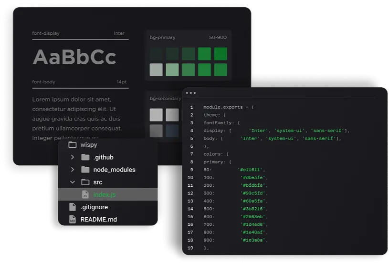Open the README.md file name

point(99,220)
